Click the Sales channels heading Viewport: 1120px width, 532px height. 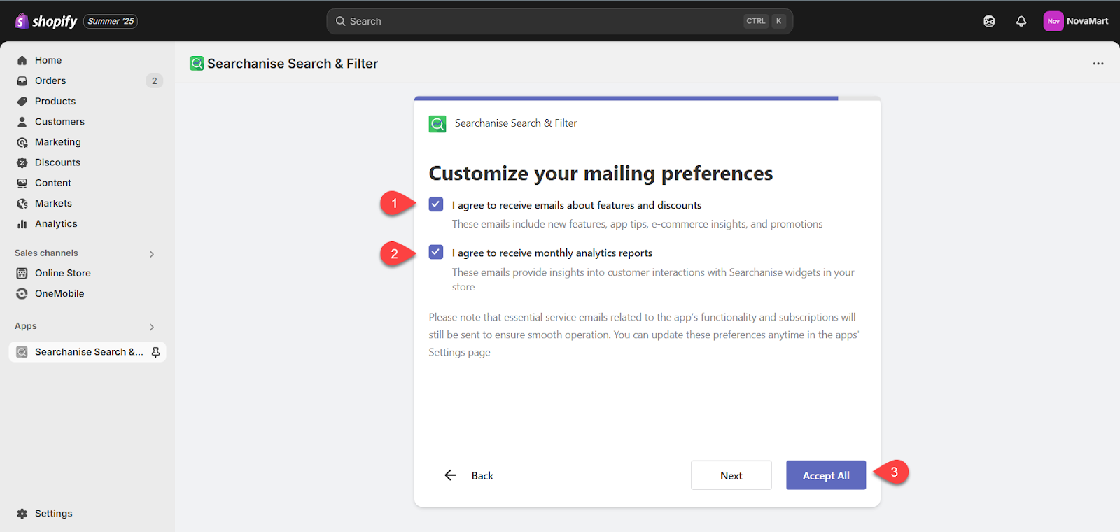46,253
